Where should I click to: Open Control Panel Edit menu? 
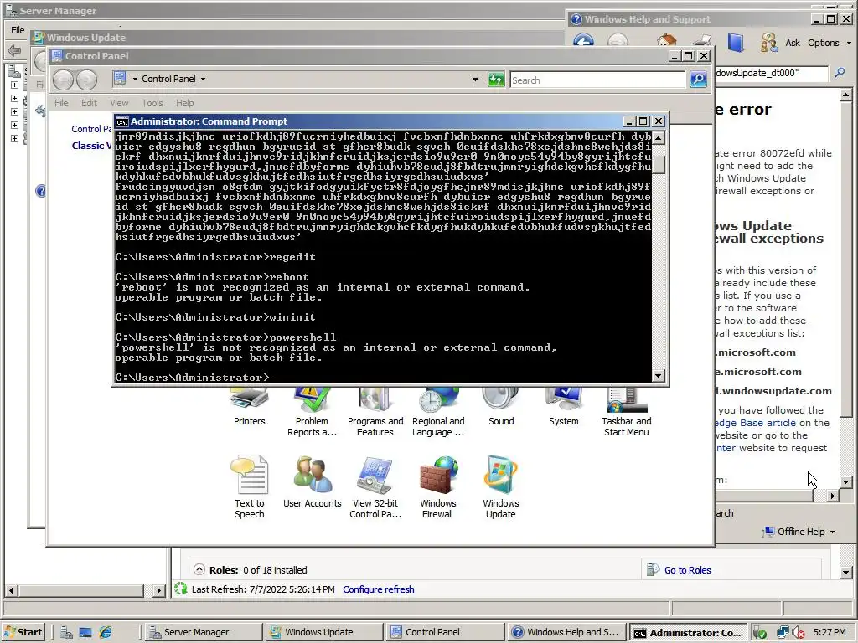89,103
